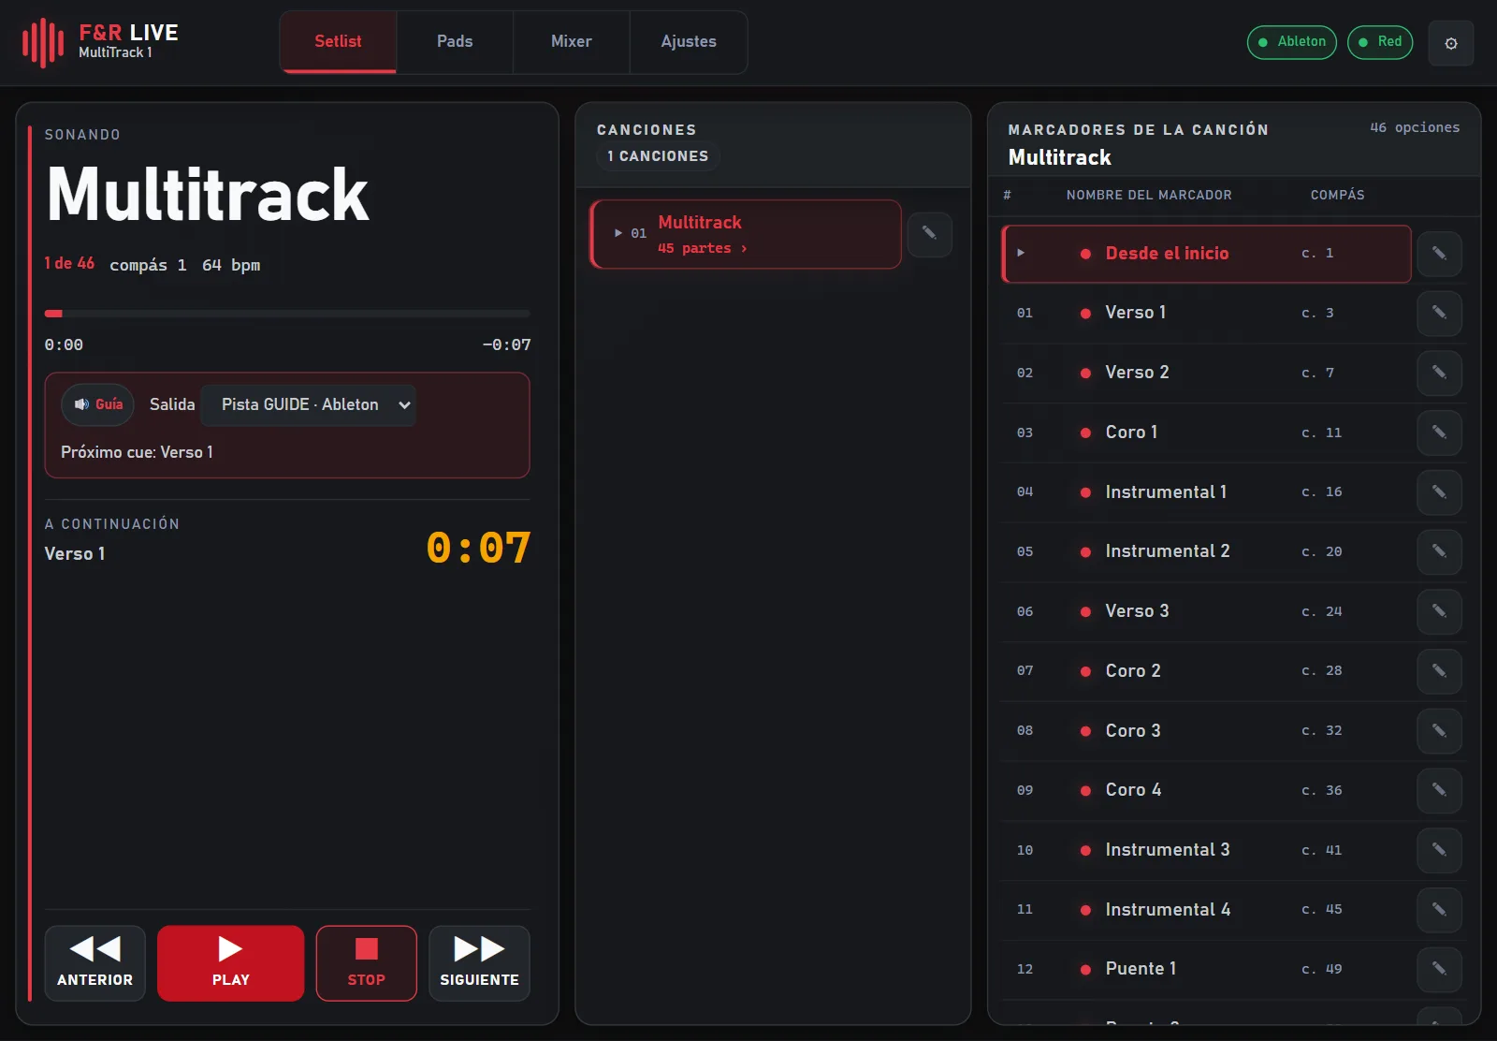The image size is (1497, 1041).
Task: Click the F&R Live waveform logo
Action: click(43, 42)
